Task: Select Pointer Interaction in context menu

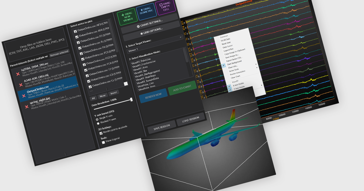Action: coord(238,73)
